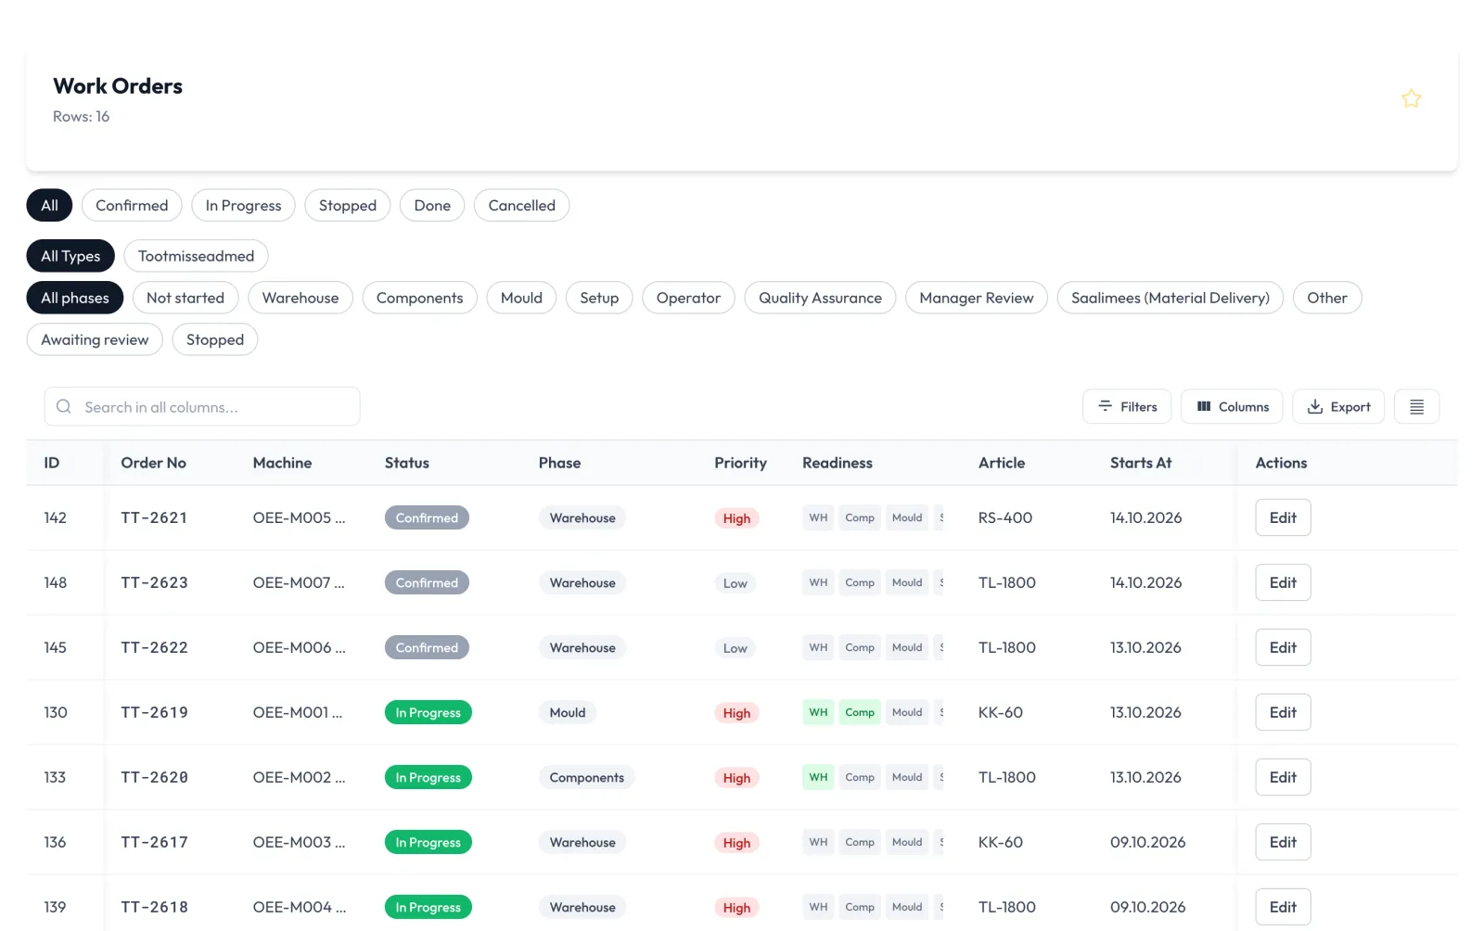The image size is (1484, 931).
Task: Filter phase by Setup
Action: click(x=599, y=298)
